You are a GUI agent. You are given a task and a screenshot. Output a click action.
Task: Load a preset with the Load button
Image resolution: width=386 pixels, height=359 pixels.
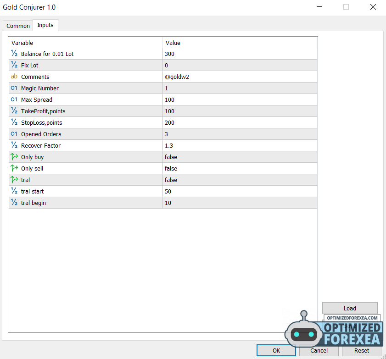[350, 308]
